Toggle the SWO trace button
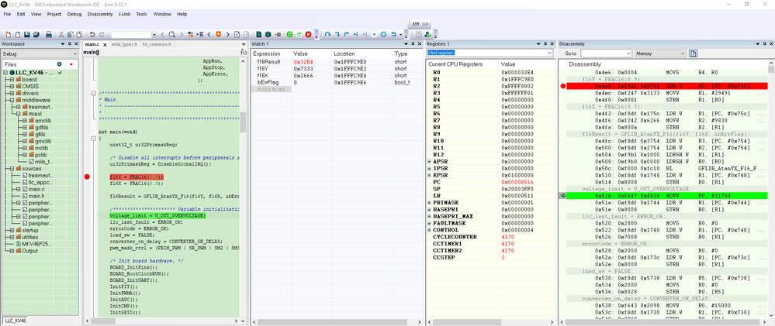Viewport: 775px width, 326px height. click(425, 24)
